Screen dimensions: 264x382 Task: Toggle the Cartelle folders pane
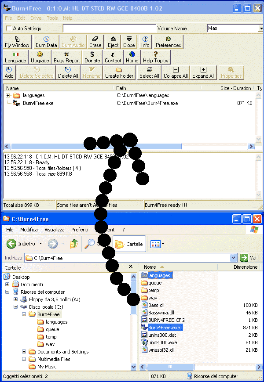pyautogui.click(x=129, y=244)
